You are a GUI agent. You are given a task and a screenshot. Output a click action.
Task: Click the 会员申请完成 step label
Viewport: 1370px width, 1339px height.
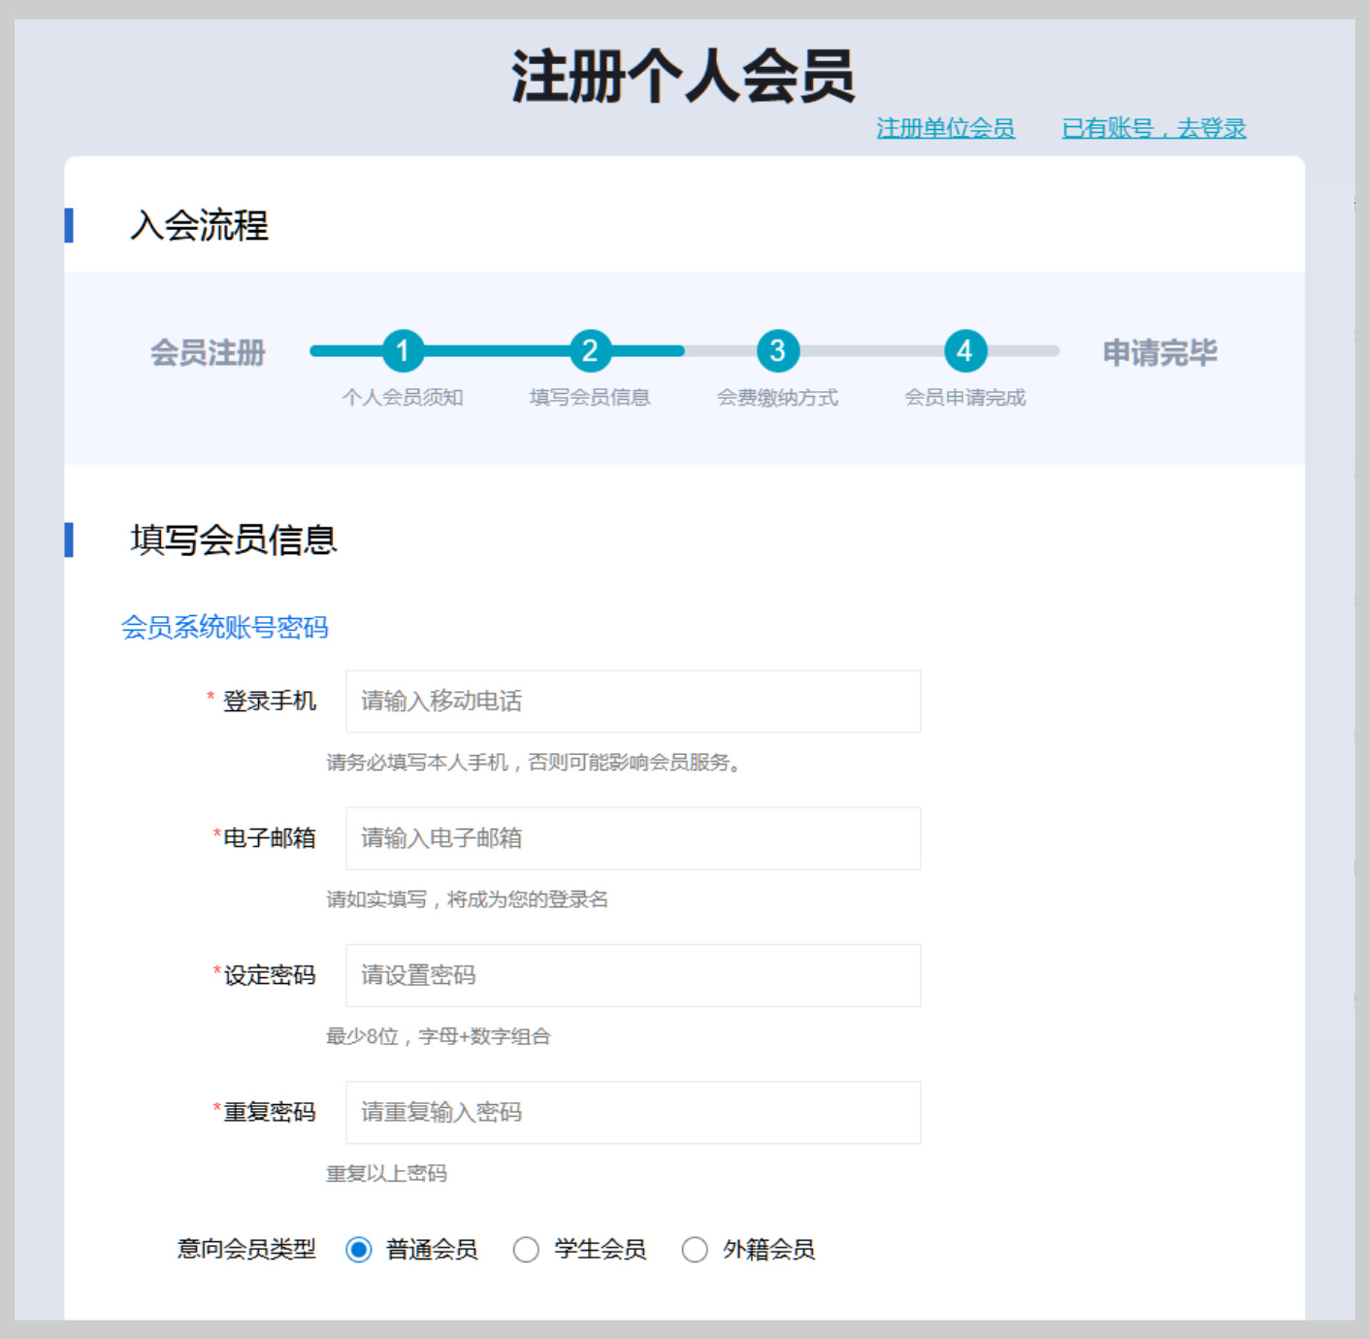point(964,398)
